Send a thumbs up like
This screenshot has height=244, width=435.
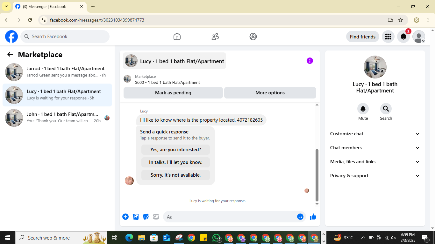coord(313,217)
